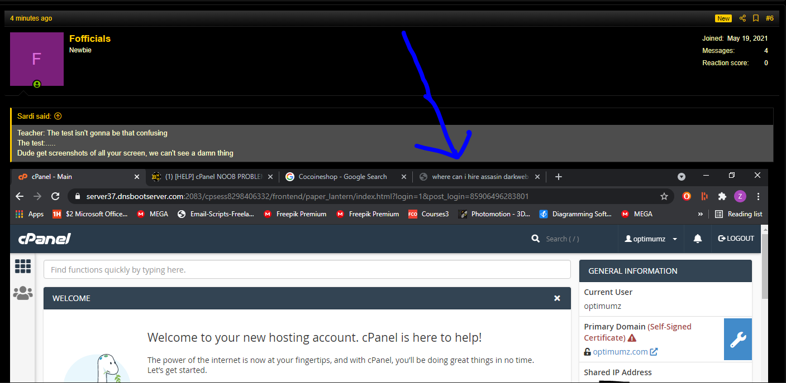Viewport: 786px width, 383px height.
Task: Open Diagramming Soft bookmark
Action: point(575,214)
